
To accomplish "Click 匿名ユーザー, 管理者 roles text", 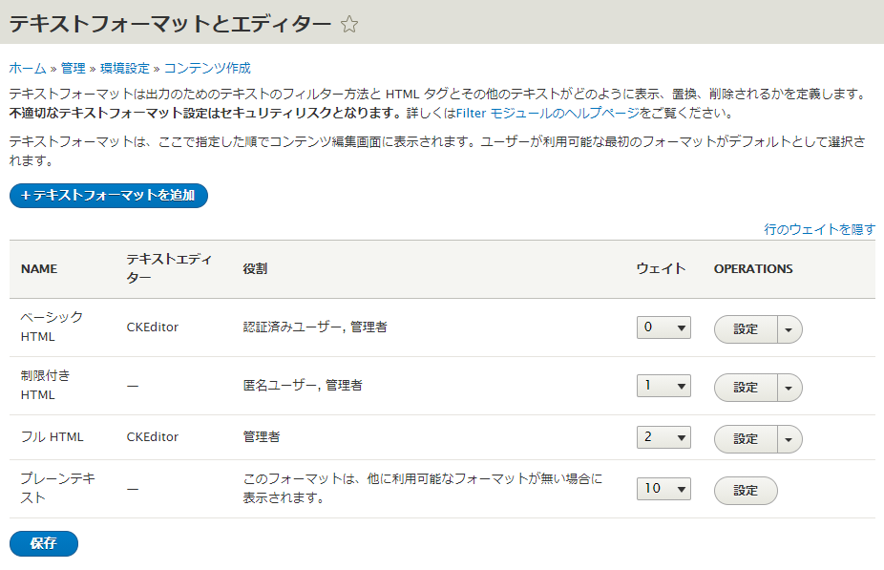I will click(303, 386).
